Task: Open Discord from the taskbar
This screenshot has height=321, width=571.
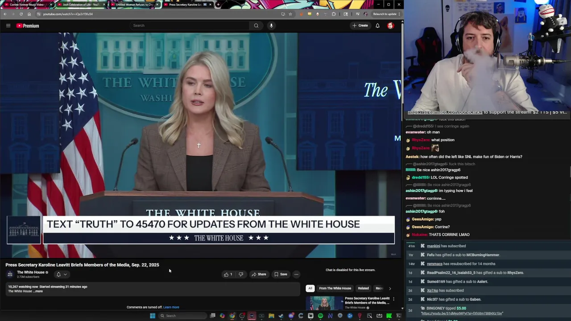Action: click(291, 316)
